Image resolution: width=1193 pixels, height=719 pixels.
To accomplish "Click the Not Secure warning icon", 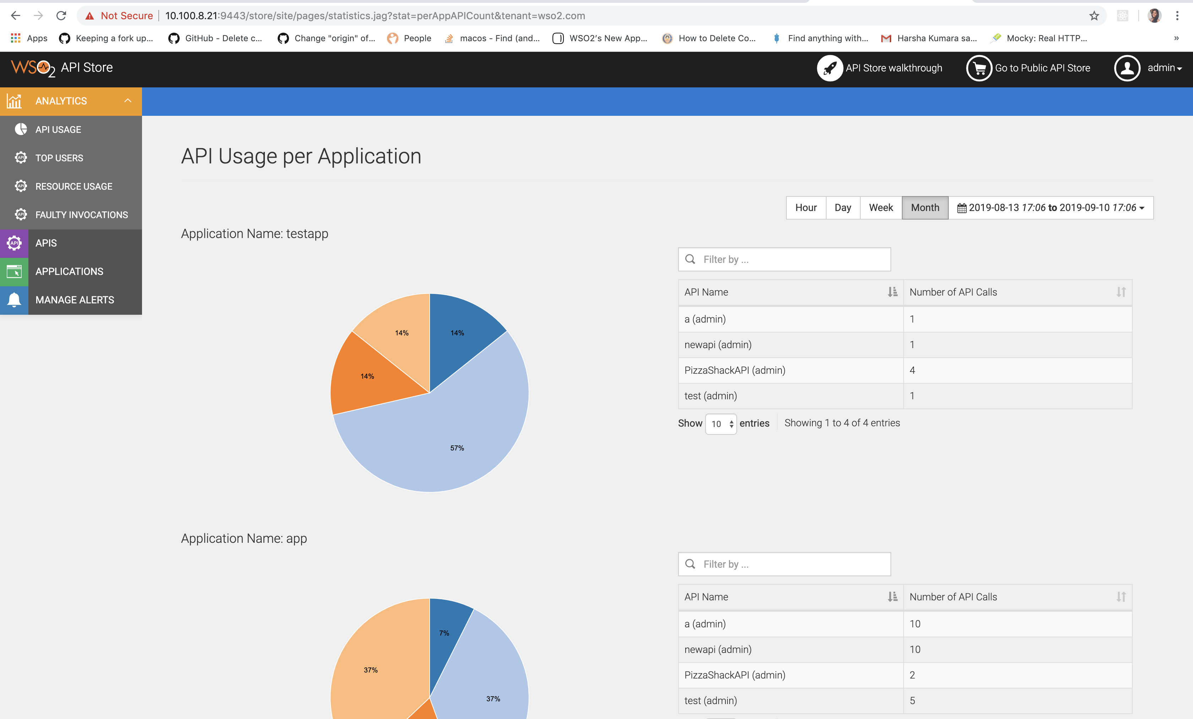I will 89,16.
